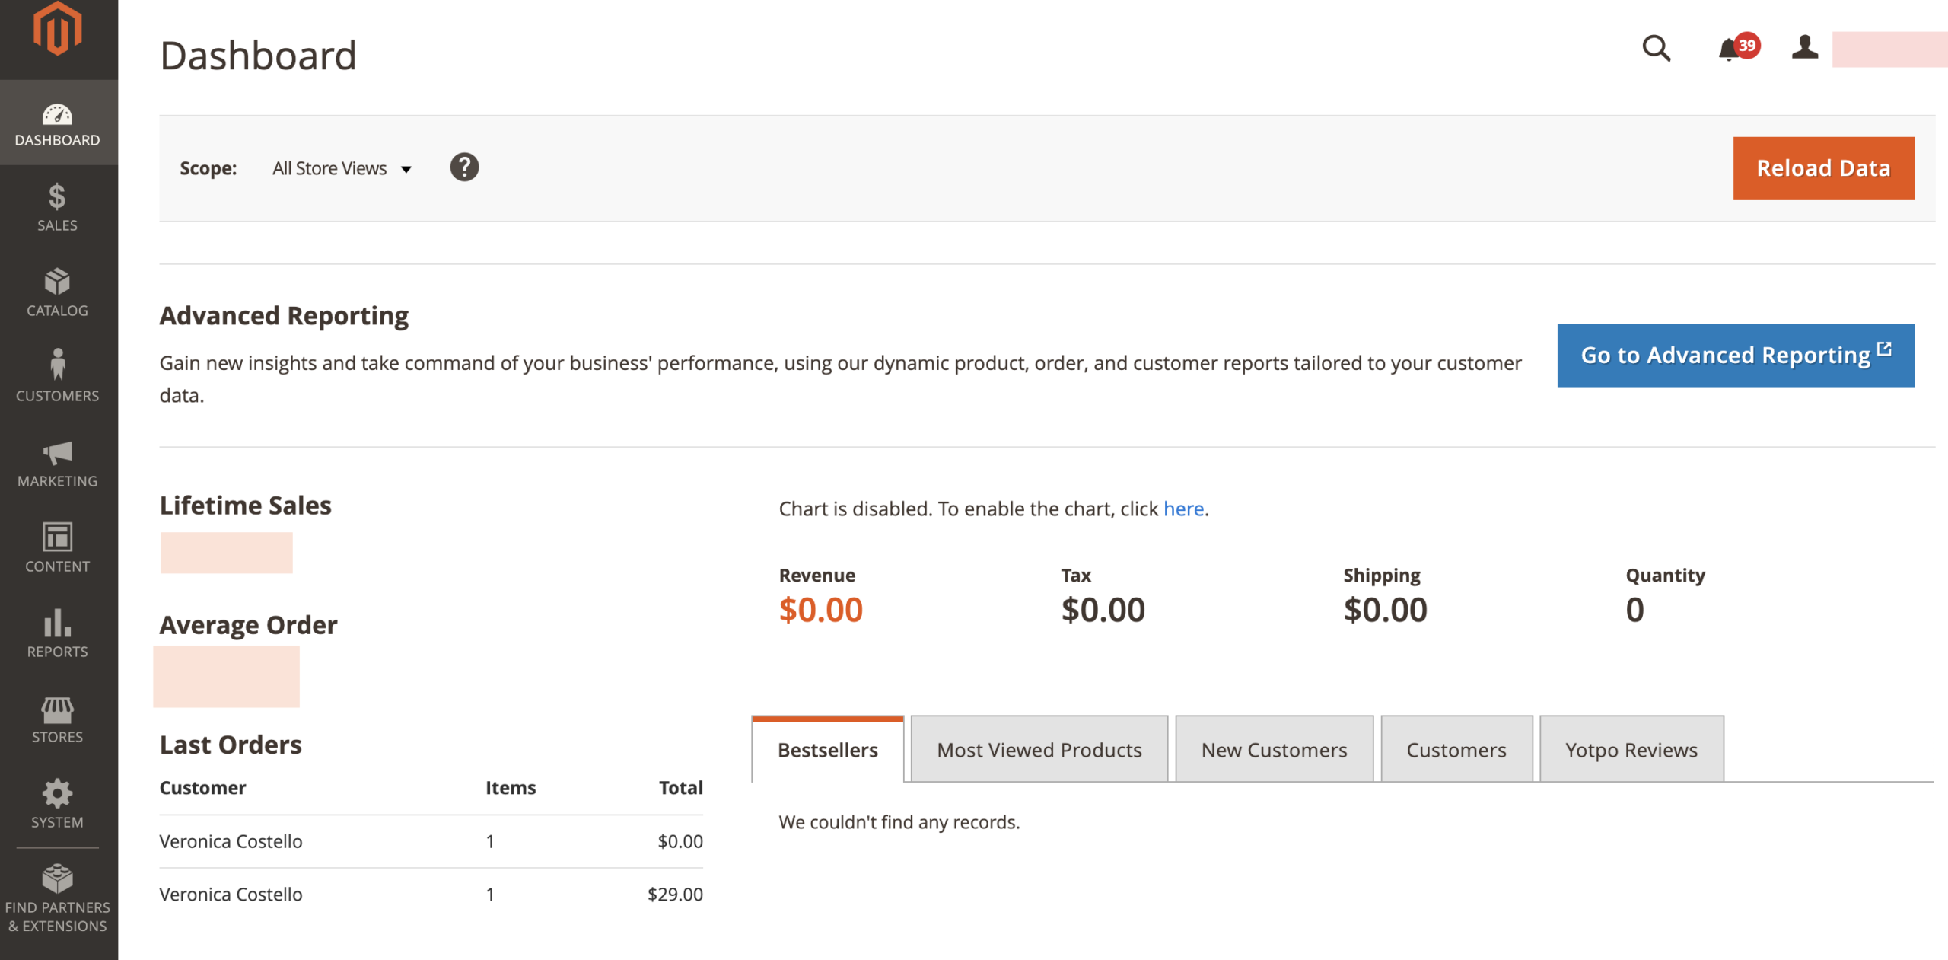This screenshot has height=960, width=1948.
Task: Click the Magento logo icon
Action: pos(58,29)
